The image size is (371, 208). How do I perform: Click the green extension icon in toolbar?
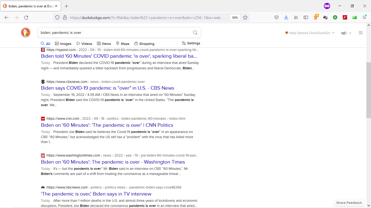pyautogui.click(x=355, y=17)
